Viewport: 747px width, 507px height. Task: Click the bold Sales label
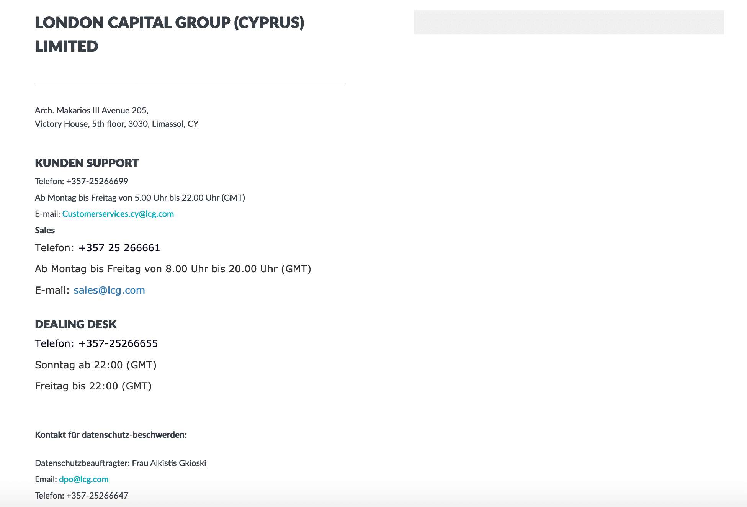click(x=45, y=230)
